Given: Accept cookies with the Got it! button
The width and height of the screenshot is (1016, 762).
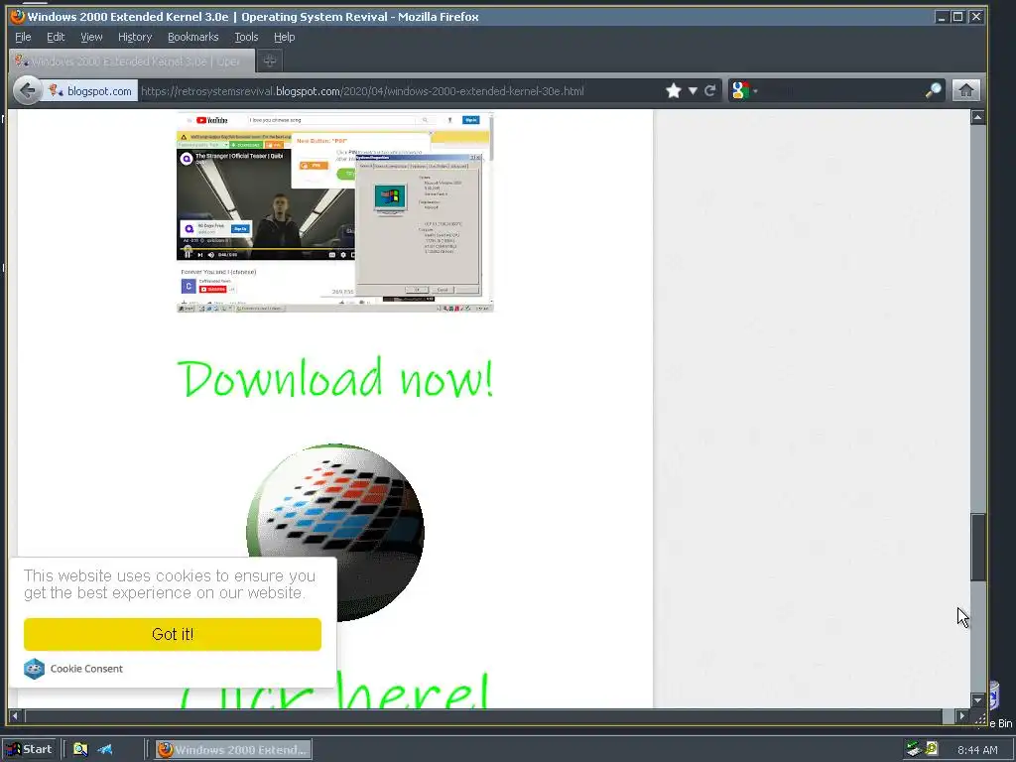Looking at the screenshot, I should [x=173, y=634].
